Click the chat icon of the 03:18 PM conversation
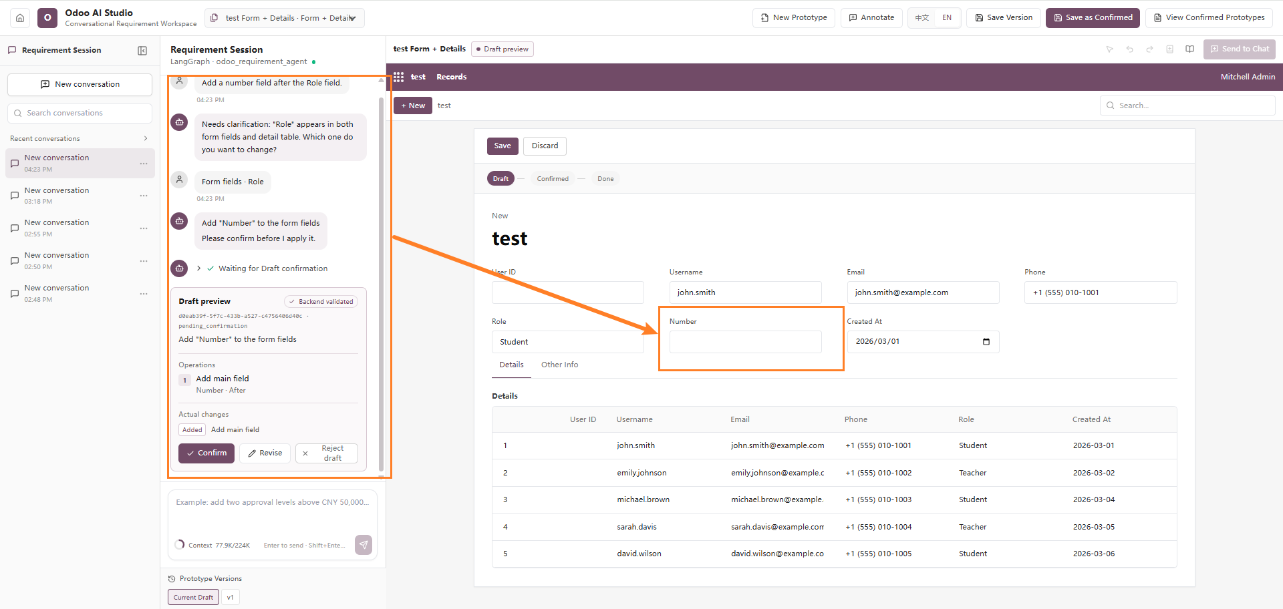 click(15, 196)
